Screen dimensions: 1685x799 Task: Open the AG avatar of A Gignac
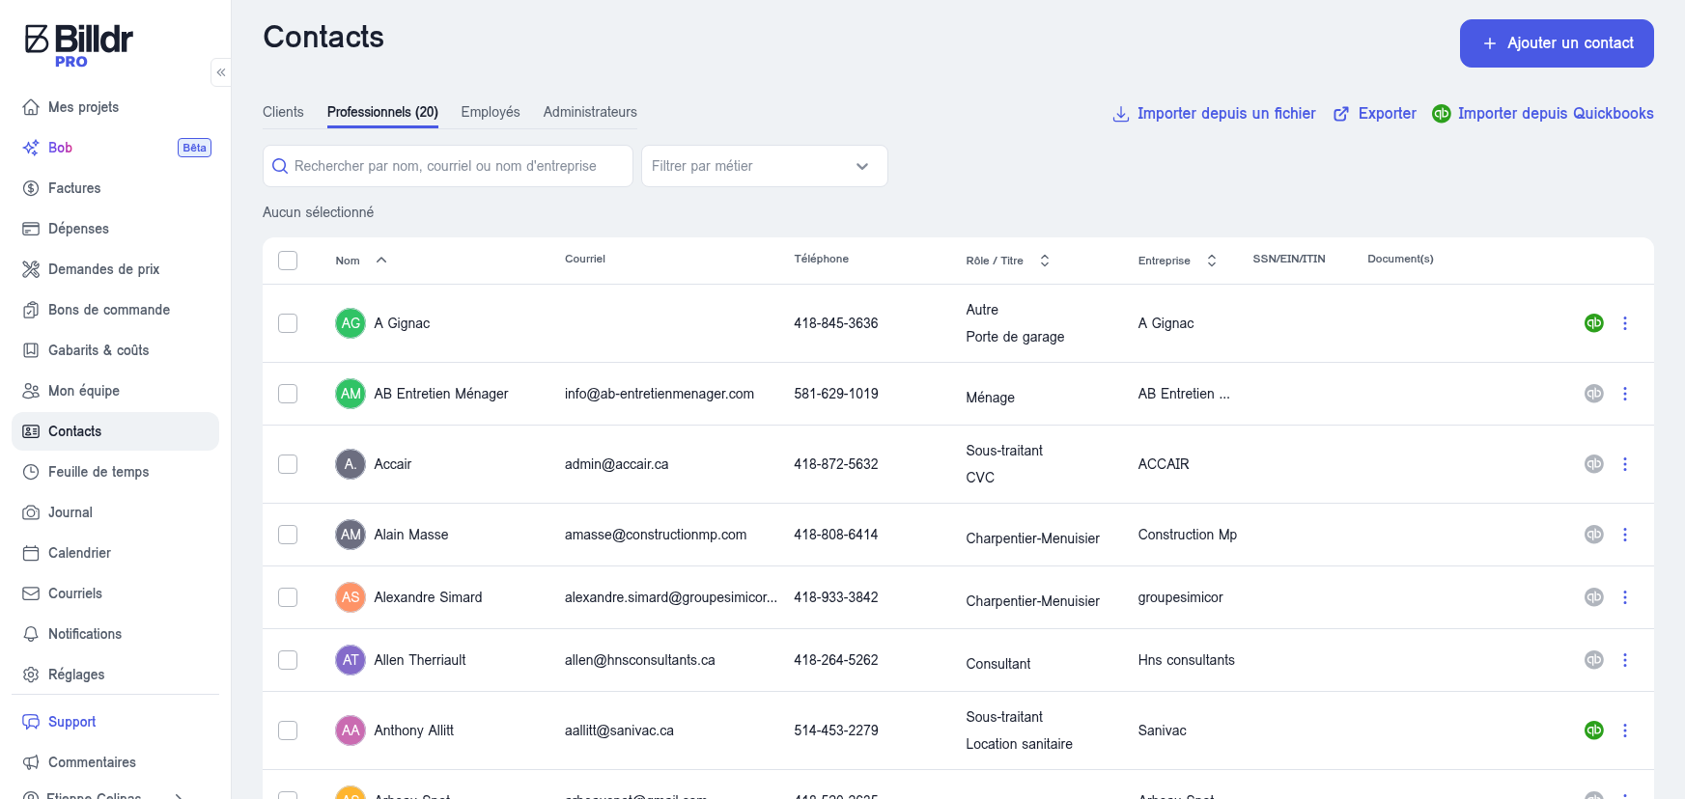[x=351, y=323]
